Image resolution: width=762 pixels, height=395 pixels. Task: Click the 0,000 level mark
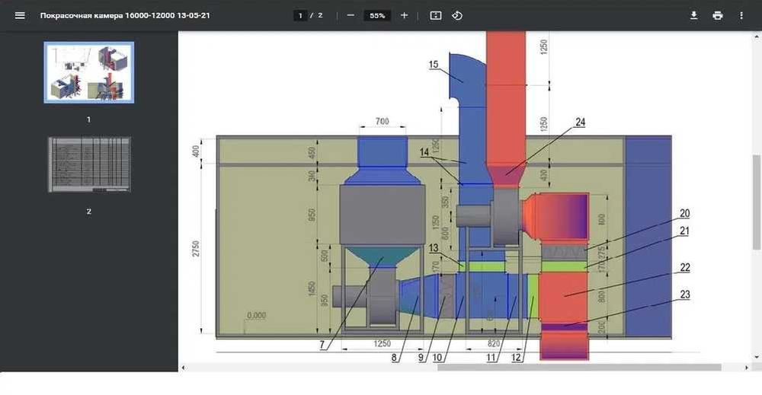tap(256, 315)
